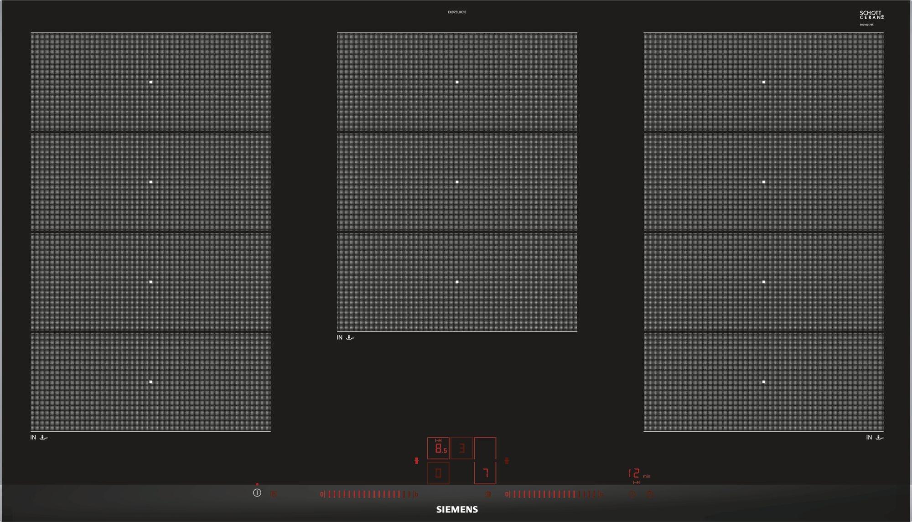Tap the rightmost icon on the control strip
The image size is (912, 522).
[650, 494]
